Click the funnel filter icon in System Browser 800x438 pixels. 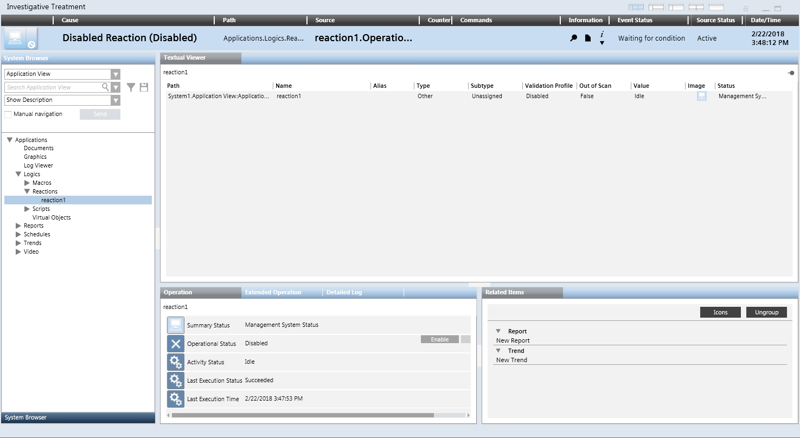pos(131,87)
